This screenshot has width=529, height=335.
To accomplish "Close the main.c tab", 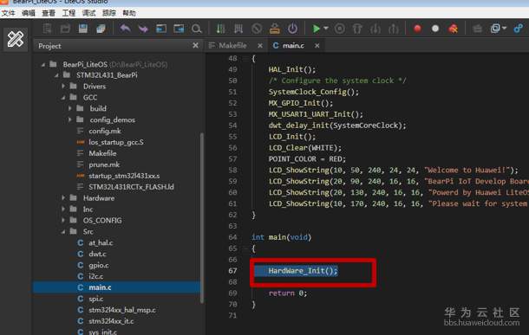I will click(x=317, y=46).
